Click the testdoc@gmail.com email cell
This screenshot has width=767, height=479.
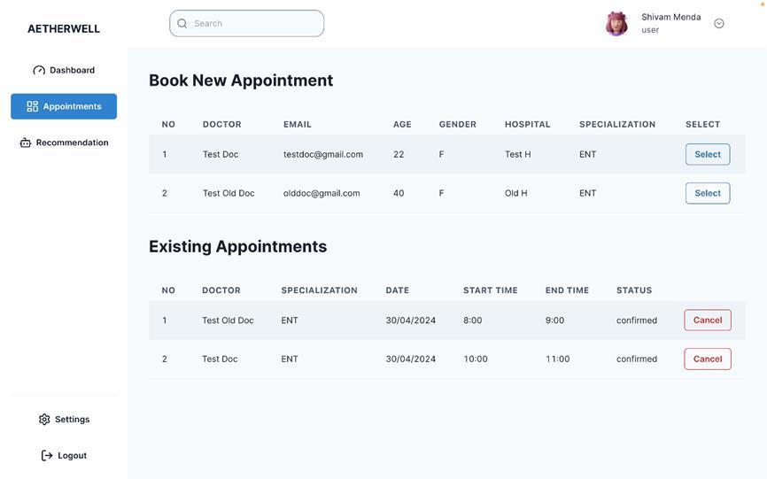[323, 154]
